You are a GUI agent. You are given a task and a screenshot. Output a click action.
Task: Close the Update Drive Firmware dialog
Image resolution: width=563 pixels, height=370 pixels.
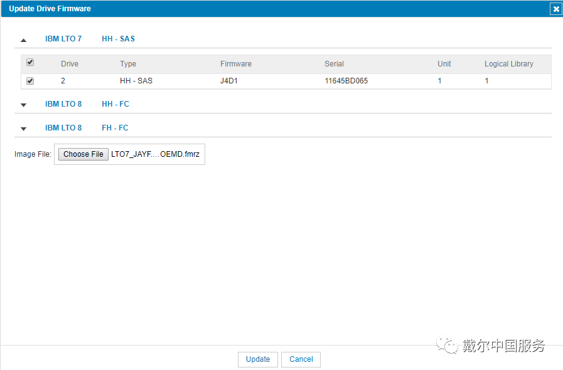click(556, 9)
